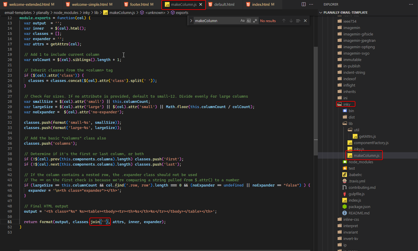Expand the in-publish folder
This screenshot has height=251, width=418.
click(352, 66)
